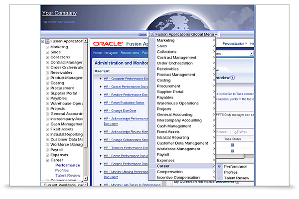Expand the Payroll tree node
The image size is (299, 199).
47,150
